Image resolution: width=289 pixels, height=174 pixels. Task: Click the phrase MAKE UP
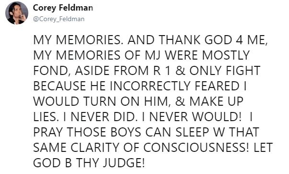pyautogui.click(x=216, y=101)
